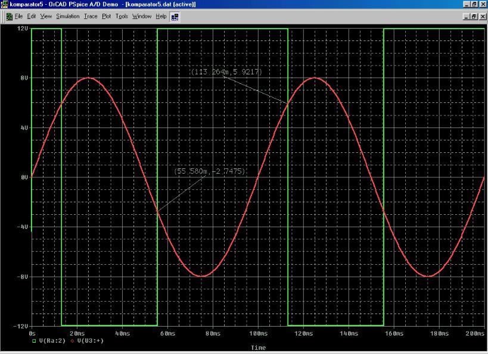The width and height of the screenshot is (488, 354).
Task: Select the (113.264m,5.9217) cursor label
Action: (x=226, y=72)
